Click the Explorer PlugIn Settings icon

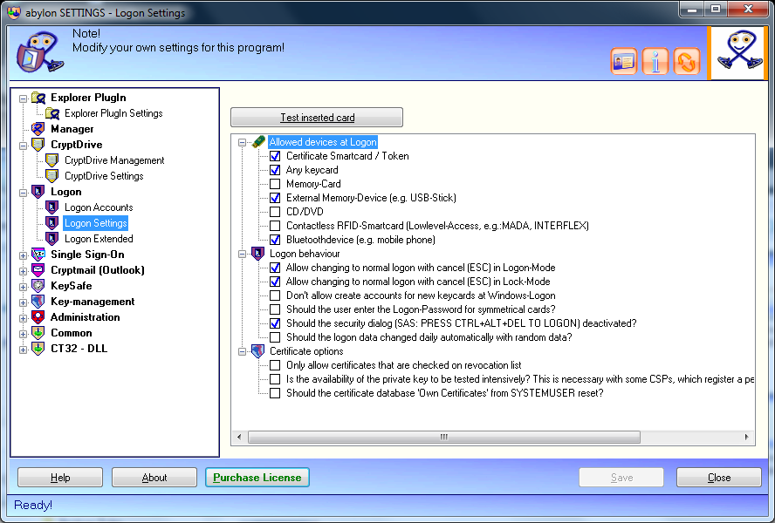click(51, 113)
